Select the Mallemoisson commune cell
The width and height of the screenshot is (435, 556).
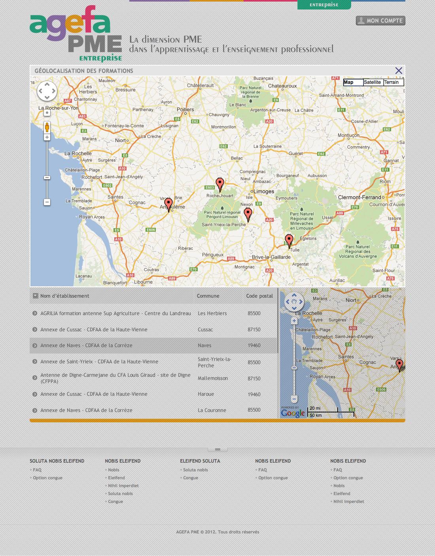click(213, 378)
